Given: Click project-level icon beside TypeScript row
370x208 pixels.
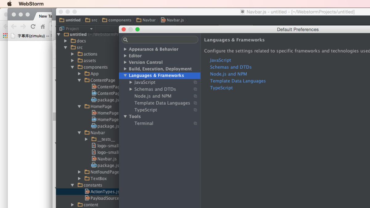Looking at the screenshot, I should (x=195, y=110).
